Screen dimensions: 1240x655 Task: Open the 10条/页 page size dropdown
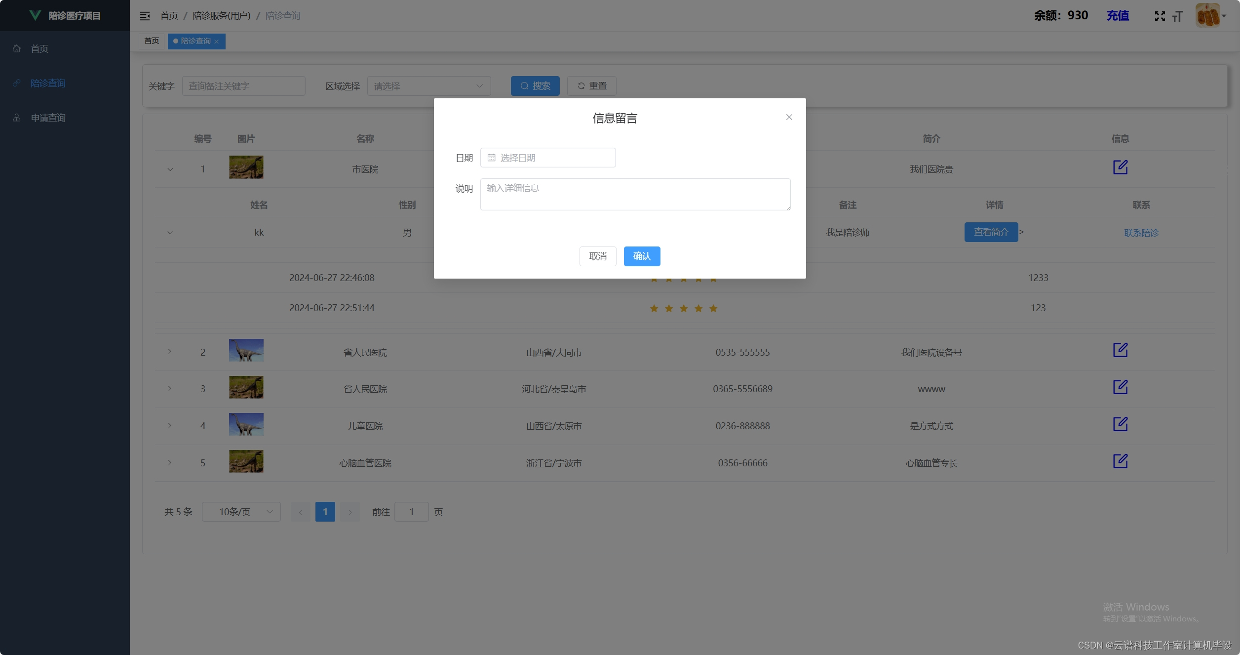241,512
